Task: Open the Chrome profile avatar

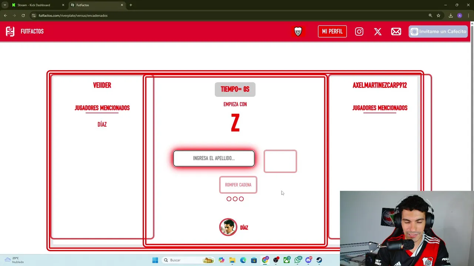Action: [x=460, y=16]
